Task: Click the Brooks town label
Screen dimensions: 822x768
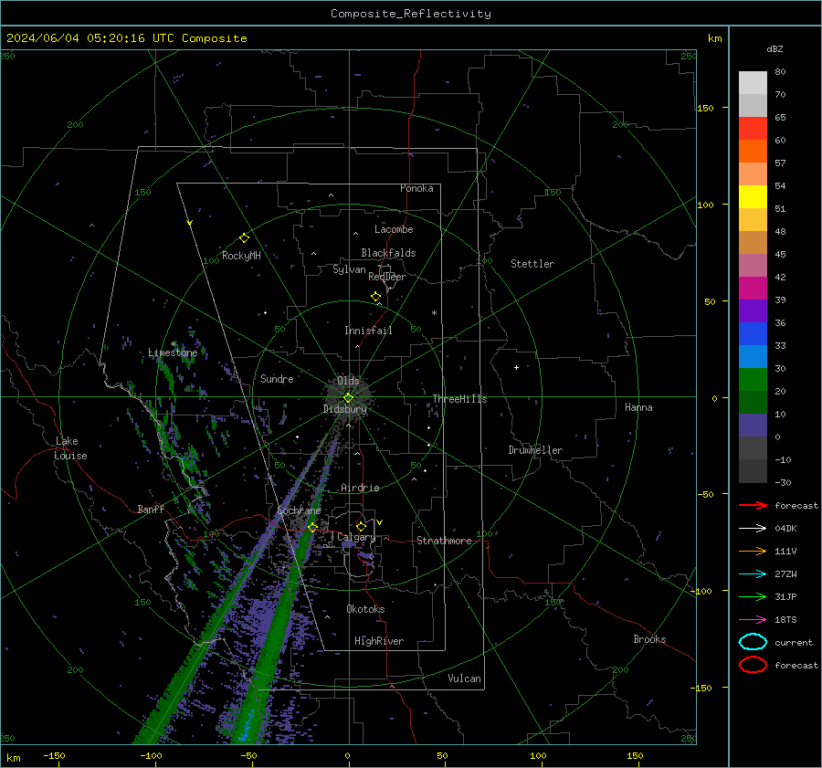Action: tap(649, 639)
